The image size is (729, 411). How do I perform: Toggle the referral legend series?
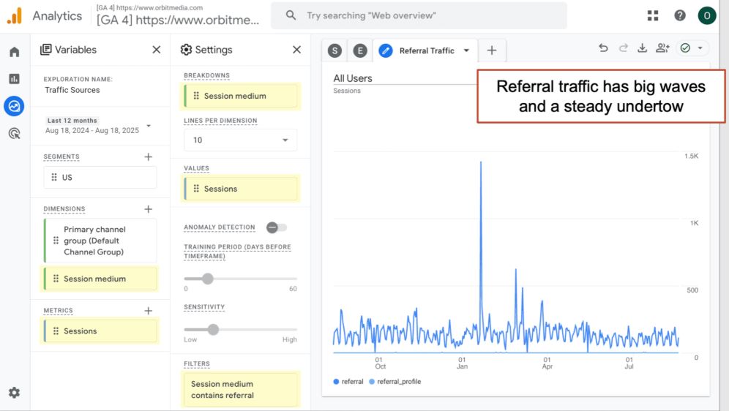click(348, 382)
